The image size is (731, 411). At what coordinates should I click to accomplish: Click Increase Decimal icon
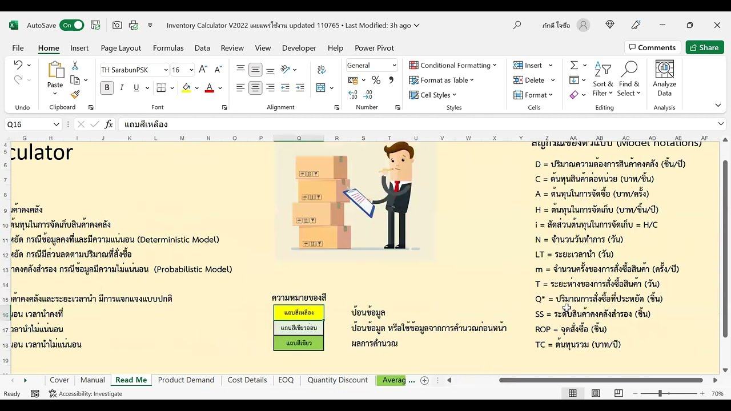353,94
